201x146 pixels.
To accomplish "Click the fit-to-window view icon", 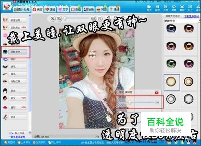I will point(93,19).
